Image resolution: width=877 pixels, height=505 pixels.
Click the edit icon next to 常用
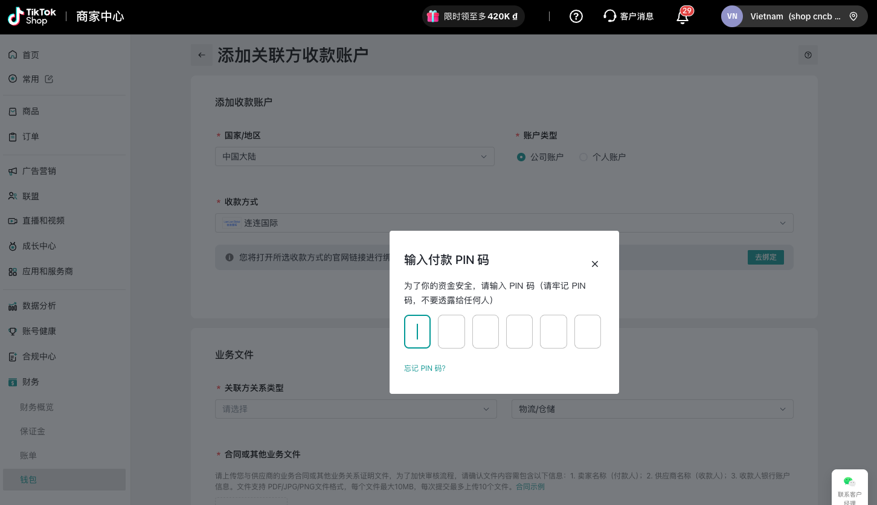tap(50, 79)
